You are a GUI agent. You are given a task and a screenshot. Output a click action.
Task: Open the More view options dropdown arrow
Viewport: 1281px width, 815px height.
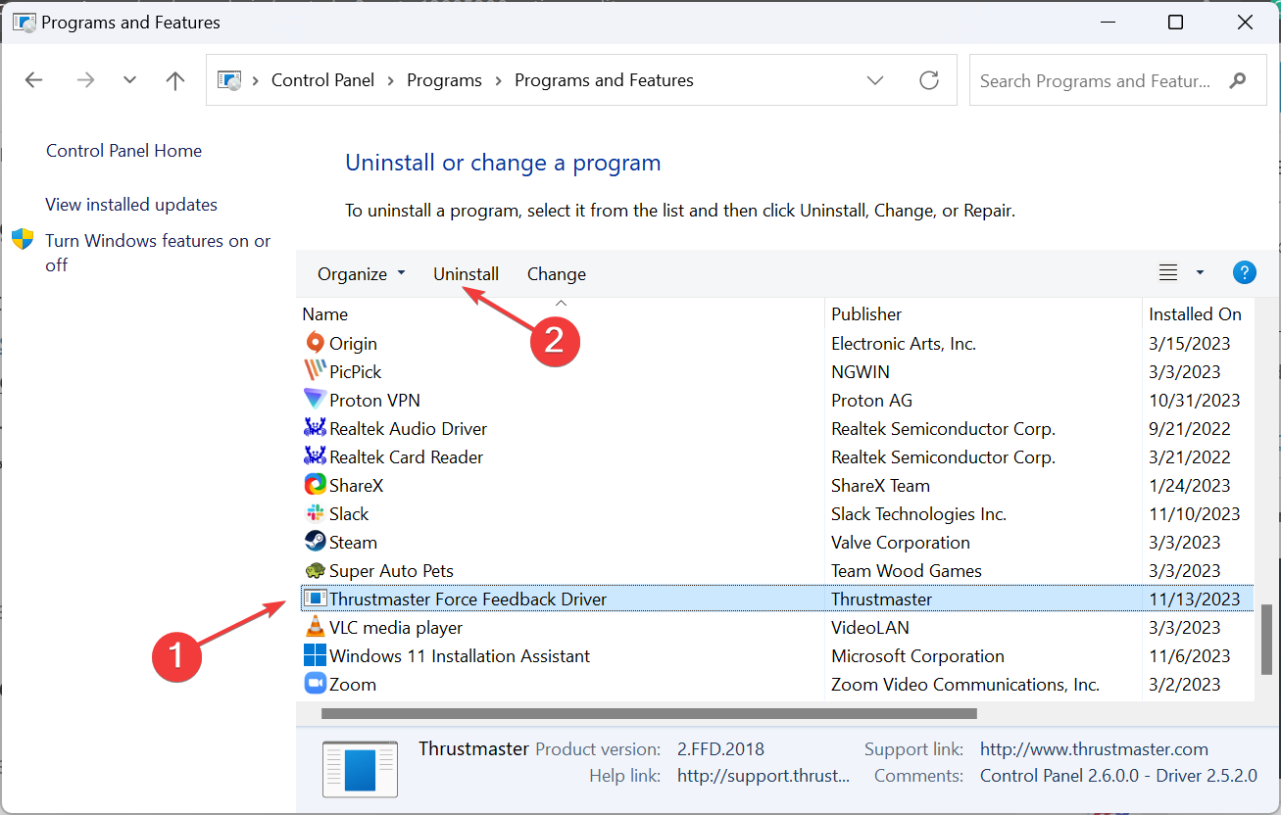tap(1200, 273)
